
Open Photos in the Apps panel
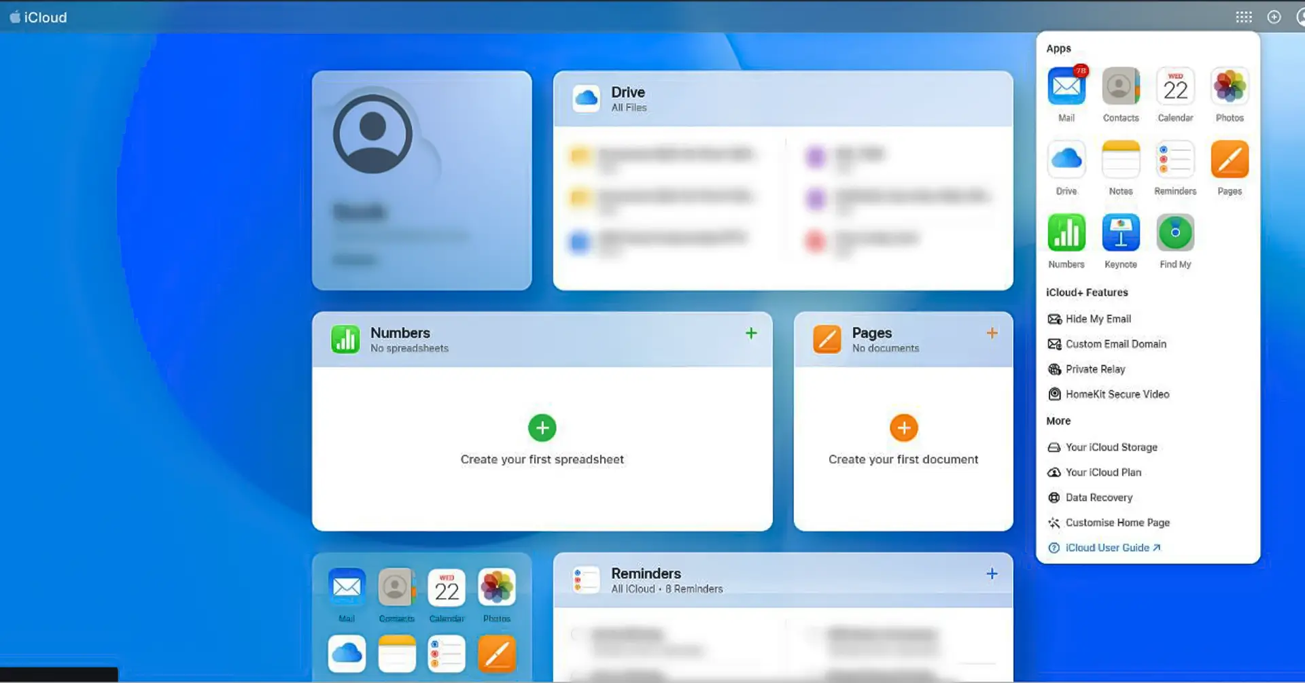pyautogui.click(x=1230, y=86)
